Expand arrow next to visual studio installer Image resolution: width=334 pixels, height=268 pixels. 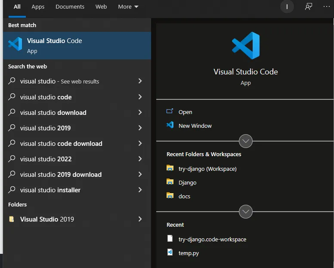coord(140,190)
